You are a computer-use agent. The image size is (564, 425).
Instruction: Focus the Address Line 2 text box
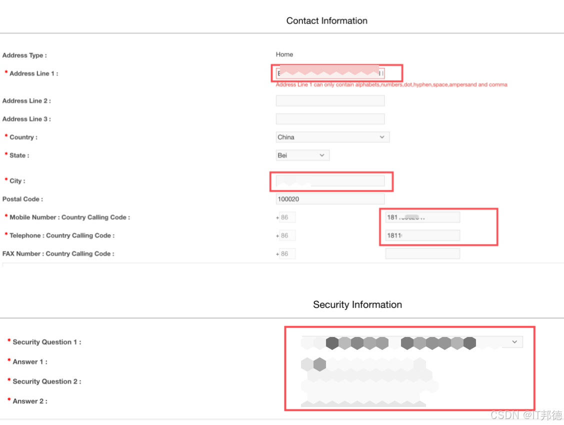(x=330, y=101)
